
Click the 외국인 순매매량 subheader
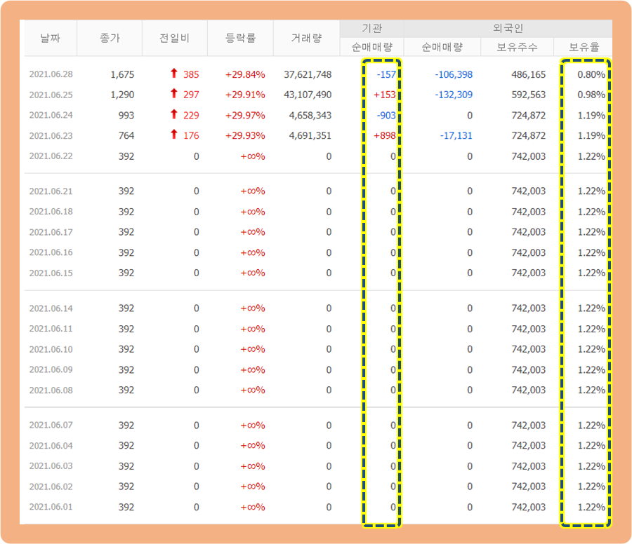[x=442, y=47]
